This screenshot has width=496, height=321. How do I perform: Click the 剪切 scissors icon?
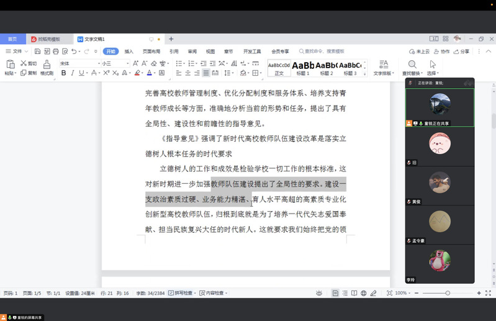24,63
